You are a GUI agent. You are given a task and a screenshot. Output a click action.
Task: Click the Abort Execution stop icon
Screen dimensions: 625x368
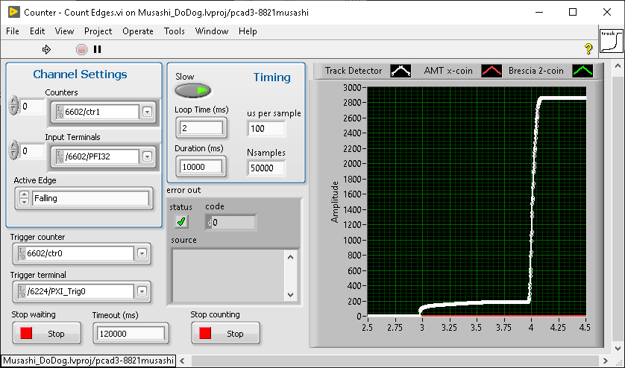pyautogui.click(x=81, y=49)
